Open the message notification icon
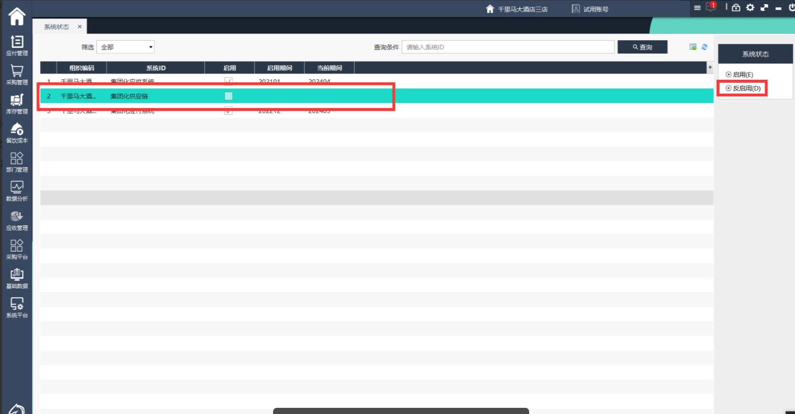This screenshot has width=795, height=414. [711, 7]
